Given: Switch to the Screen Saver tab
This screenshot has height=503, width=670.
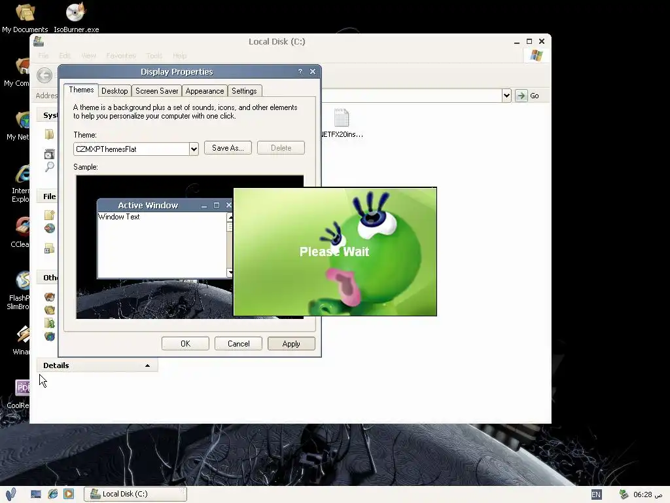Looking at the screenshot, I should coord(157,90).
